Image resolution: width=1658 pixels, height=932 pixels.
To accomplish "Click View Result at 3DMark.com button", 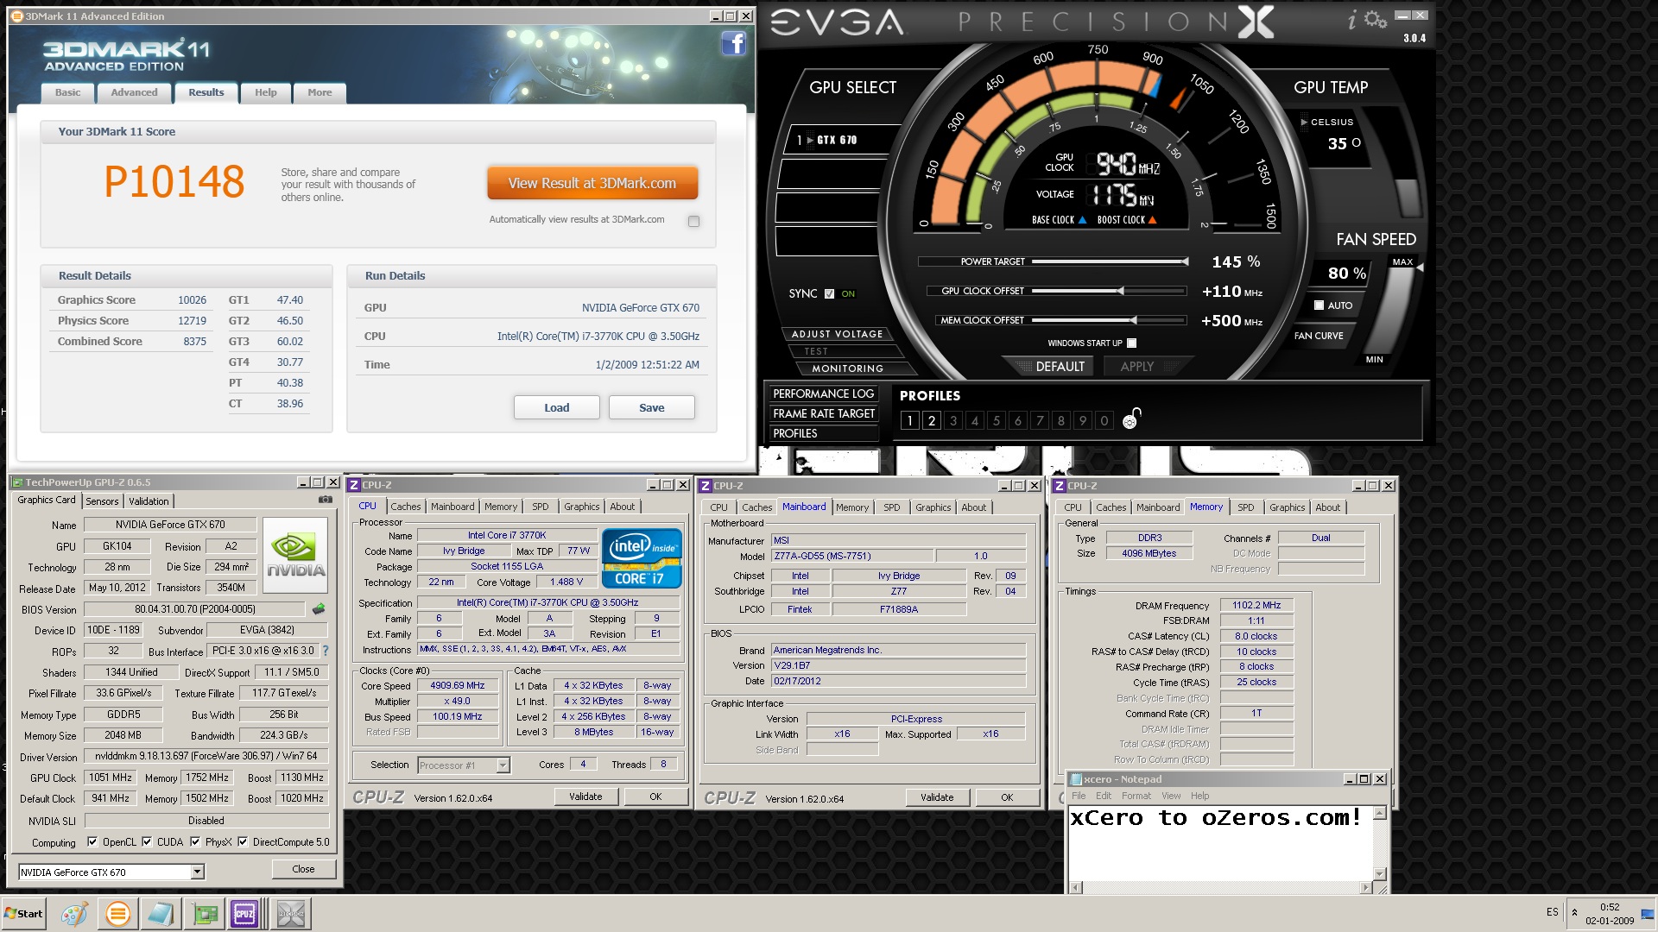I will [592, 183].
